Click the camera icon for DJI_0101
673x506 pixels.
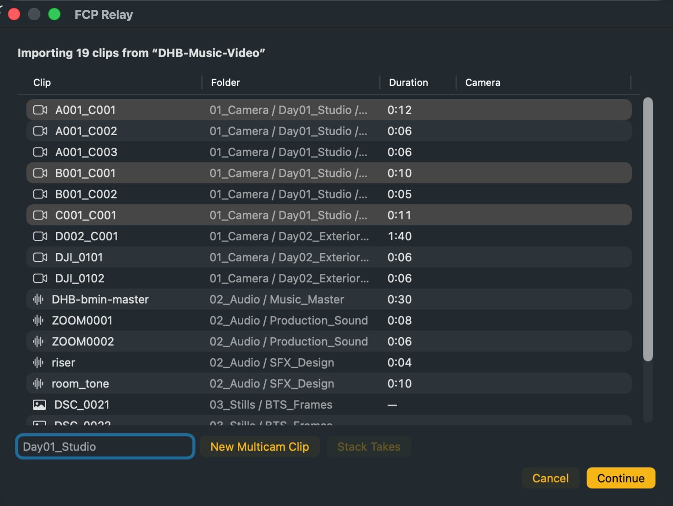click(x=40, y=257)
